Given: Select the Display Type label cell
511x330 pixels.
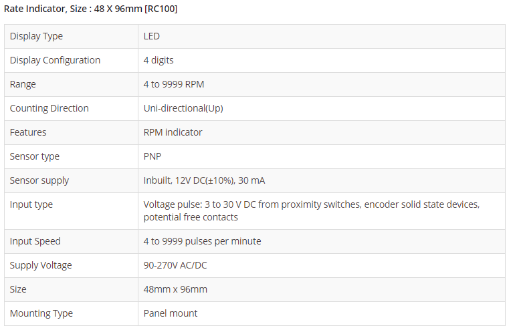Looking at the screenshot, I should tap(36, 36).
